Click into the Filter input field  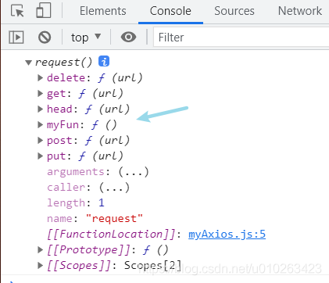pos(241,37)
